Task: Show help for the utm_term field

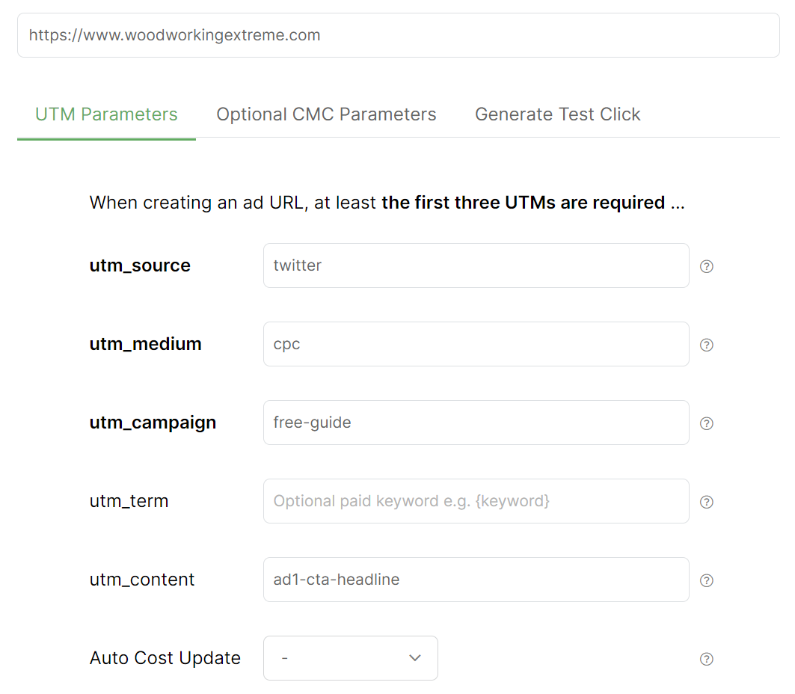Action: tap(706, 502)
